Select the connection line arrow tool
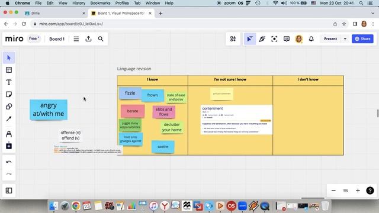The image size is (379, 213). [x=9, y=118]
